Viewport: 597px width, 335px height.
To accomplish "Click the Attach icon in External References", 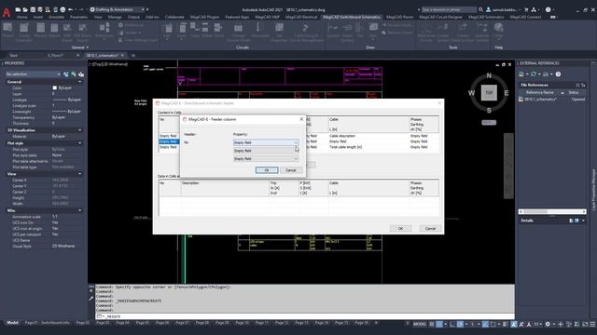I will click(x=521, y=74).
